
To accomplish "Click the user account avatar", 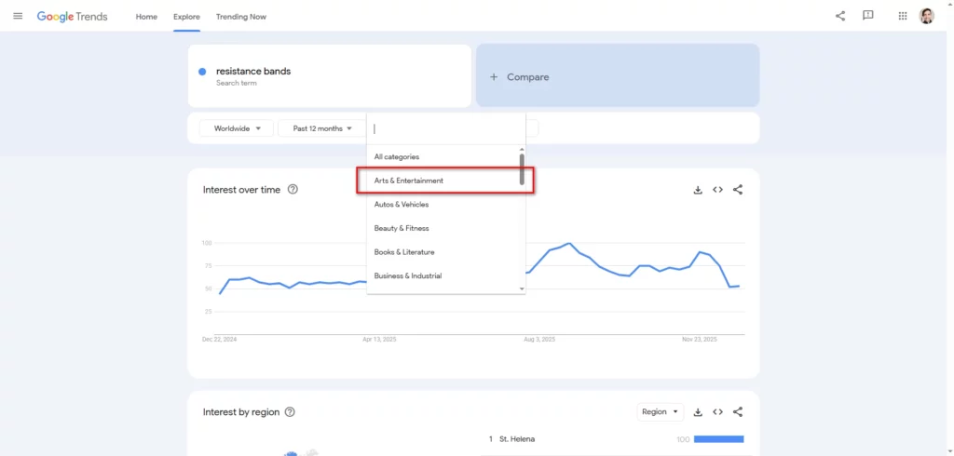I will coord(927,16).
